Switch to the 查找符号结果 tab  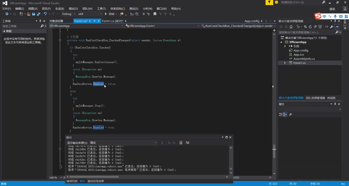[96, 181]
